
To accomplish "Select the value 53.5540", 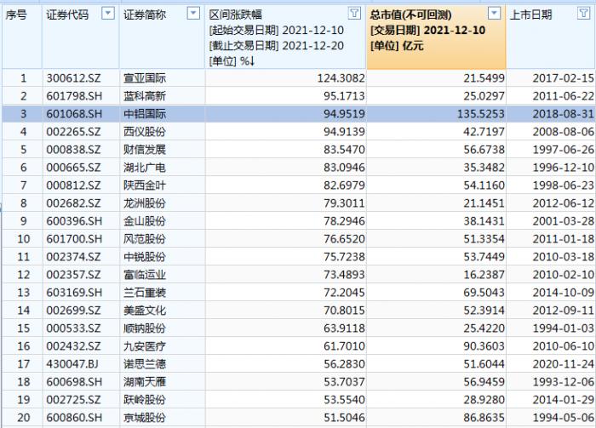I will point(344,400).
